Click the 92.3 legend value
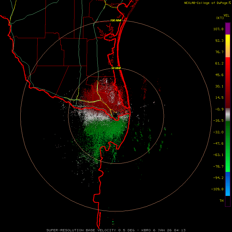Screen dimensions: 232x232 [x=219, y=40]
